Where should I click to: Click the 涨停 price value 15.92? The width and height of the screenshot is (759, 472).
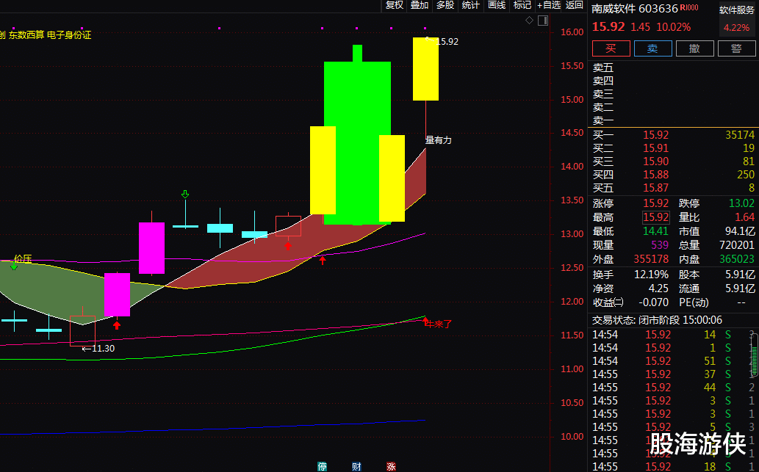point(656,203)
